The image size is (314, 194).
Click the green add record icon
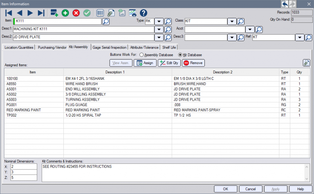tap(65, 13)
